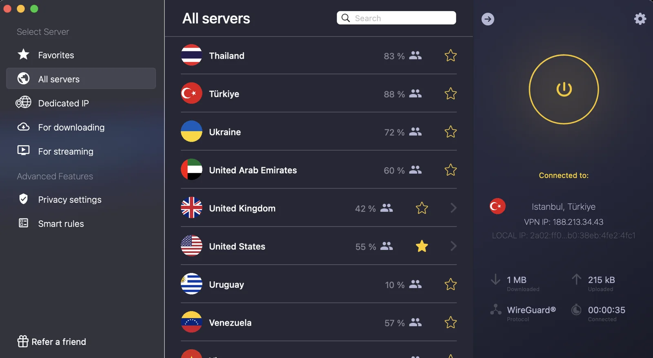Switch to Favorites in the sidebar

56,55
